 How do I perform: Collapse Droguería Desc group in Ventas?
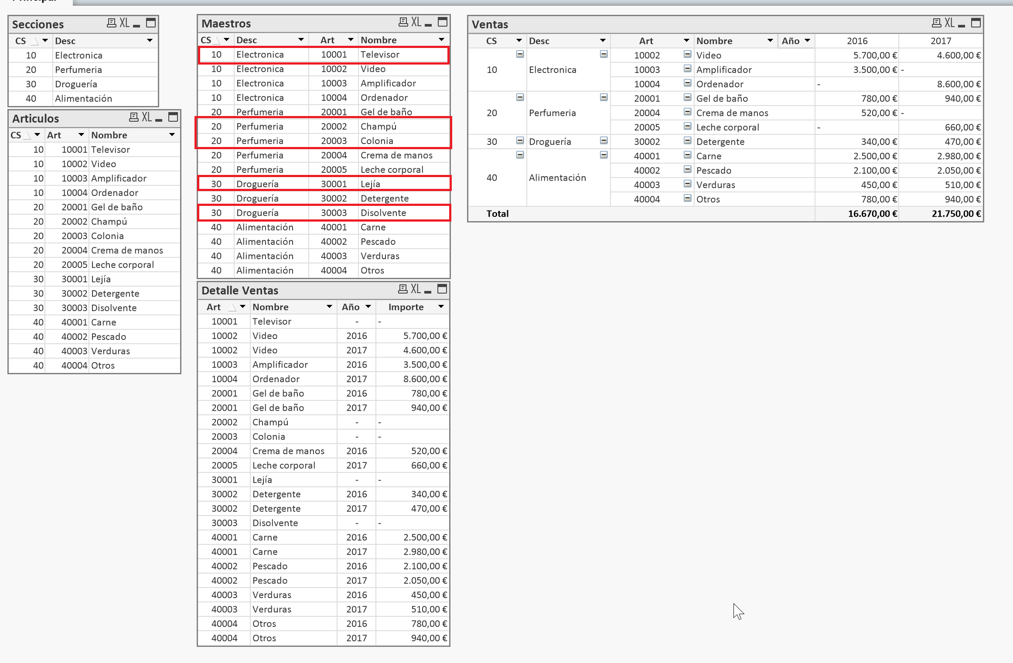pyautogui.click(x=604, y=140)
